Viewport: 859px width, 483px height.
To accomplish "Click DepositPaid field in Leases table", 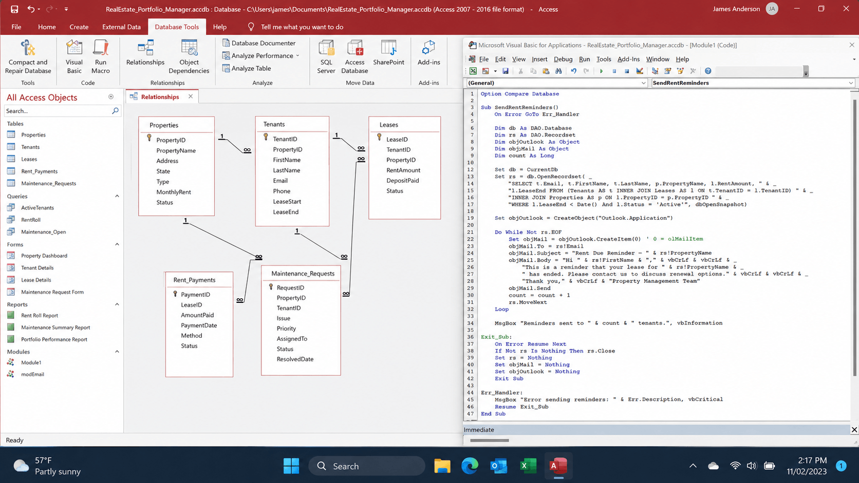I will (403, 181).
